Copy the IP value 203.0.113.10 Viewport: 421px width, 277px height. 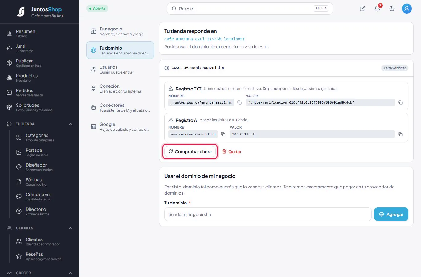click(x=400, y=134)
